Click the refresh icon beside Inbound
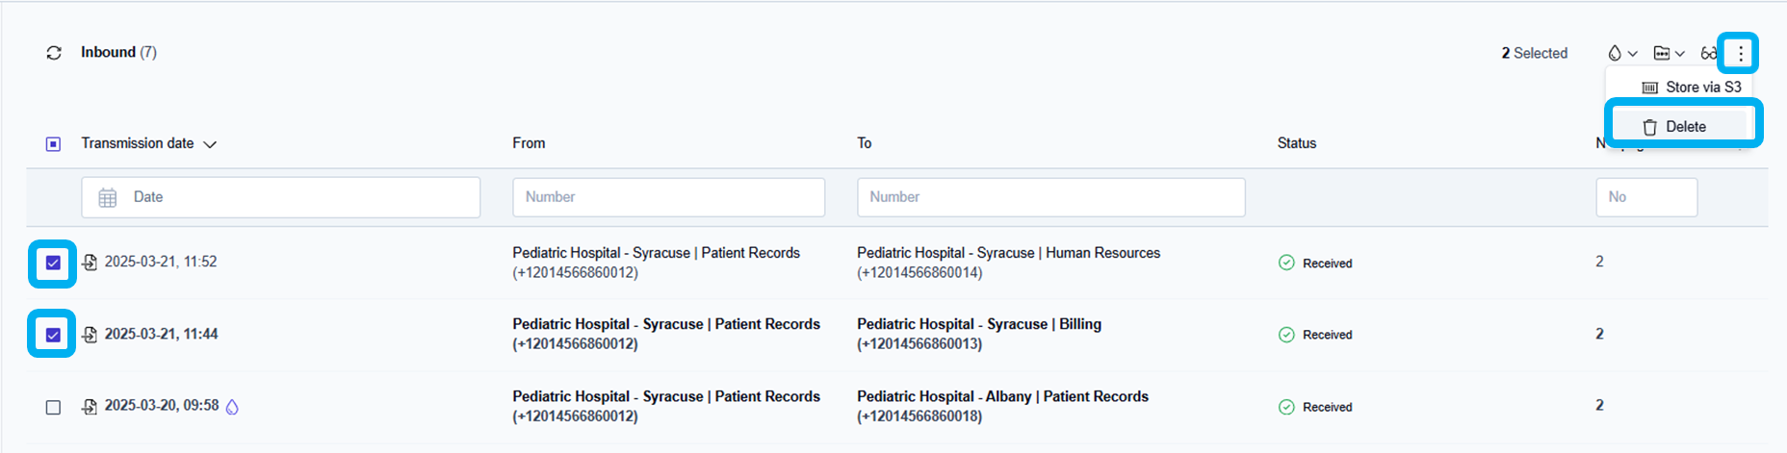1787x453 pixels. (54, 53)
